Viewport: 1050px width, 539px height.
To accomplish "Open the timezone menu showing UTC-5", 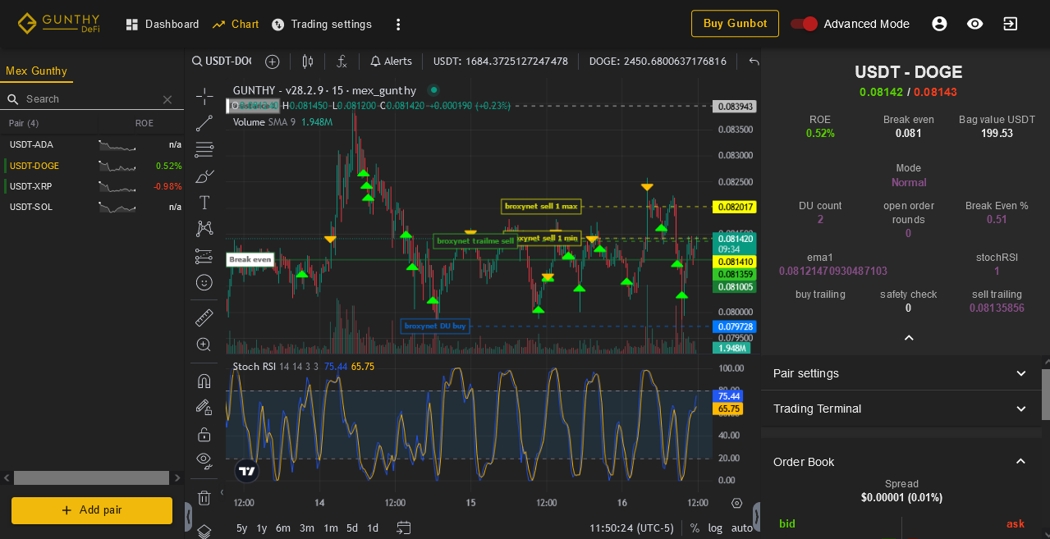I will [x=631, y=528].
